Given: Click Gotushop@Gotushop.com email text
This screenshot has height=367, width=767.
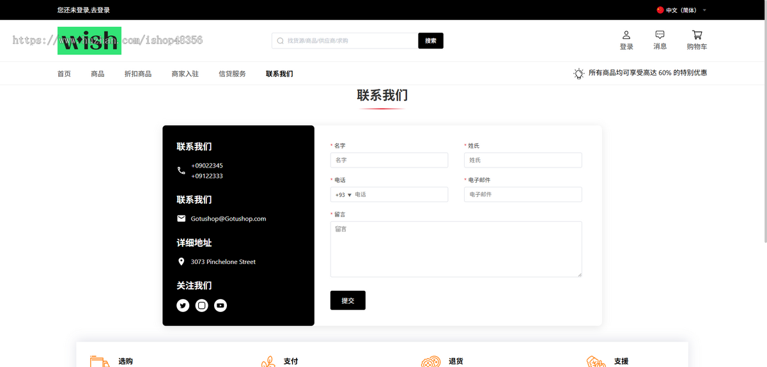Looking at the screenshot, I should tap(228, 219).
